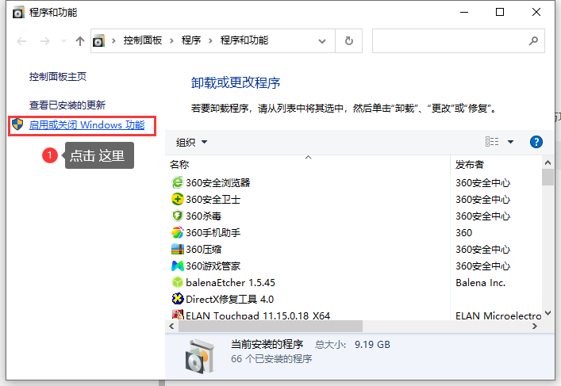Click publisher 360 for 360手机助手

click(x=463, y=233)
